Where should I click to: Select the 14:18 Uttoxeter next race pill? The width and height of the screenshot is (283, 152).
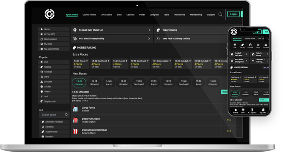pos(94,83)
